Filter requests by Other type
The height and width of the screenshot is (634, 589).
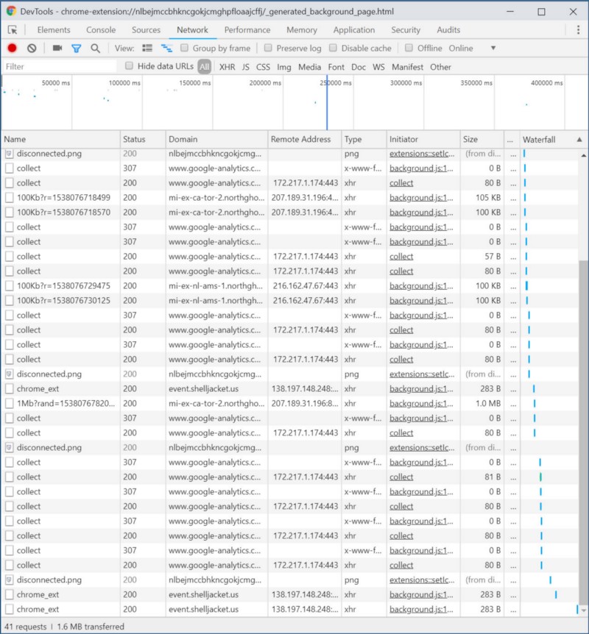[x=440, y=67]
